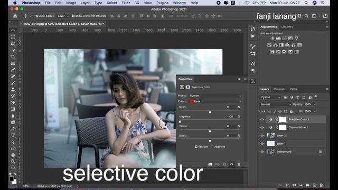The width and height of the screenshot is (338, 190).
Task: Select the Clone Stamp tool
Action: click(13, 89)
